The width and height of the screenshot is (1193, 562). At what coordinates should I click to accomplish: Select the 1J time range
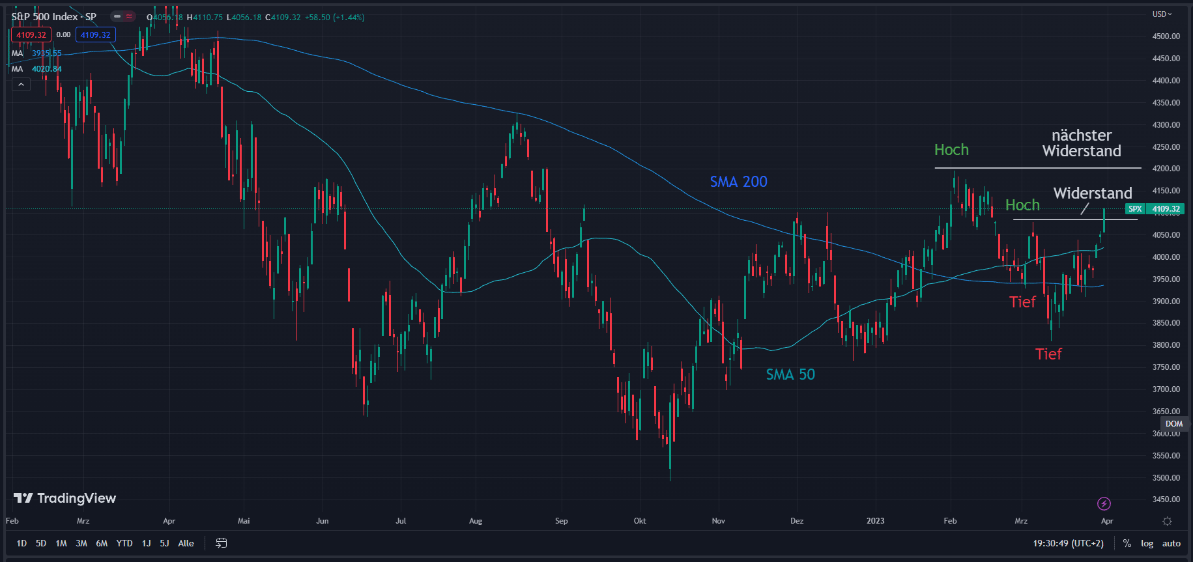[x=146, y=543]
